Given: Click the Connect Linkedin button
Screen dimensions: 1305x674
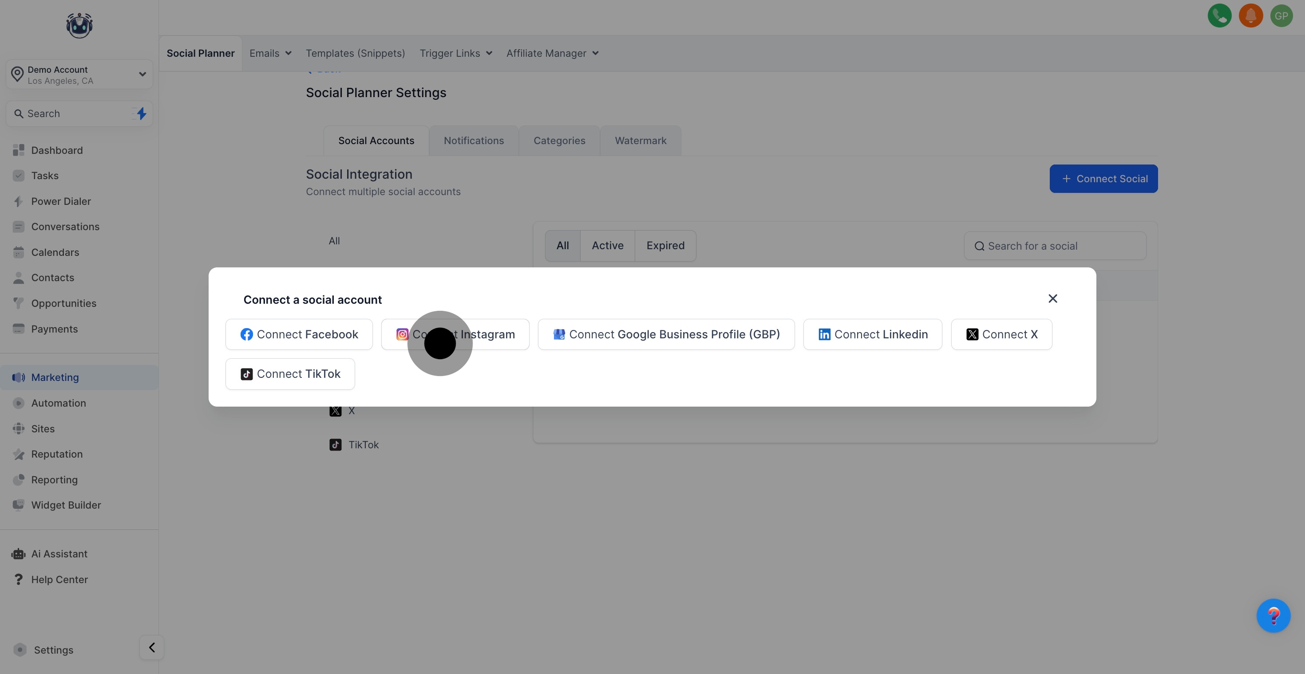Looking at the screenshot, I should [872, 334].
